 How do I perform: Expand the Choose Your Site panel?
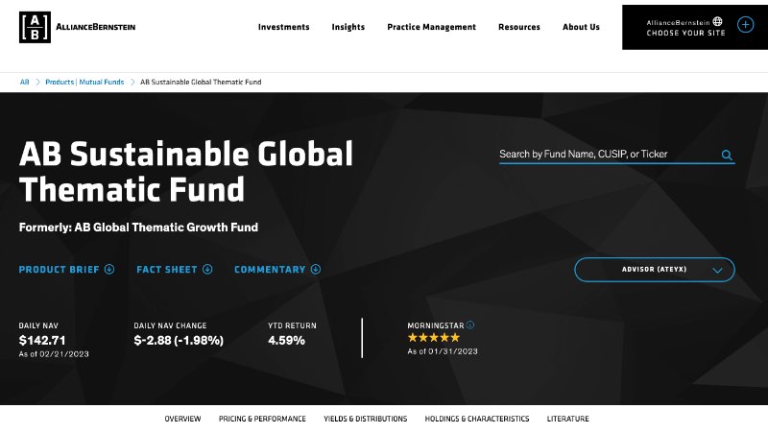pyautogui.click(x=695, y=27)
